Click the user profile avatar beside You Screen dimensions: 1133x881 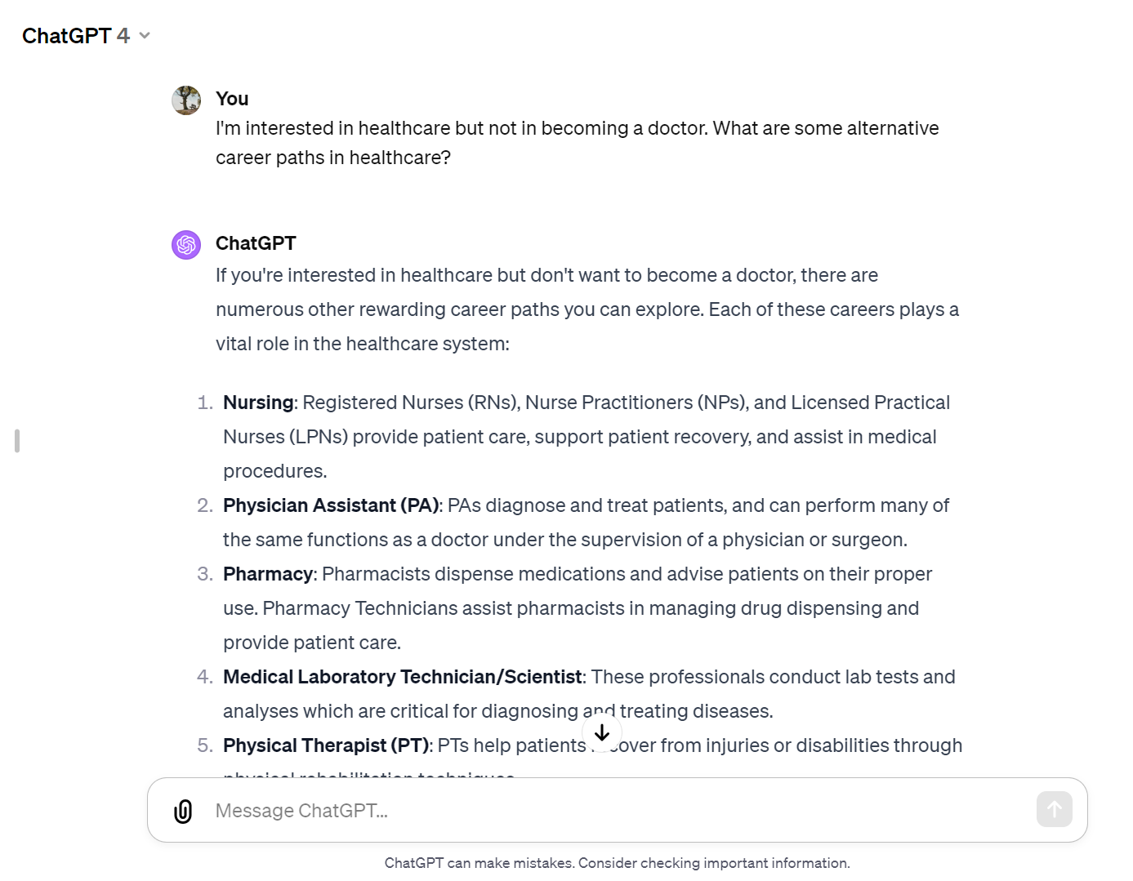[x=186, y=100]
